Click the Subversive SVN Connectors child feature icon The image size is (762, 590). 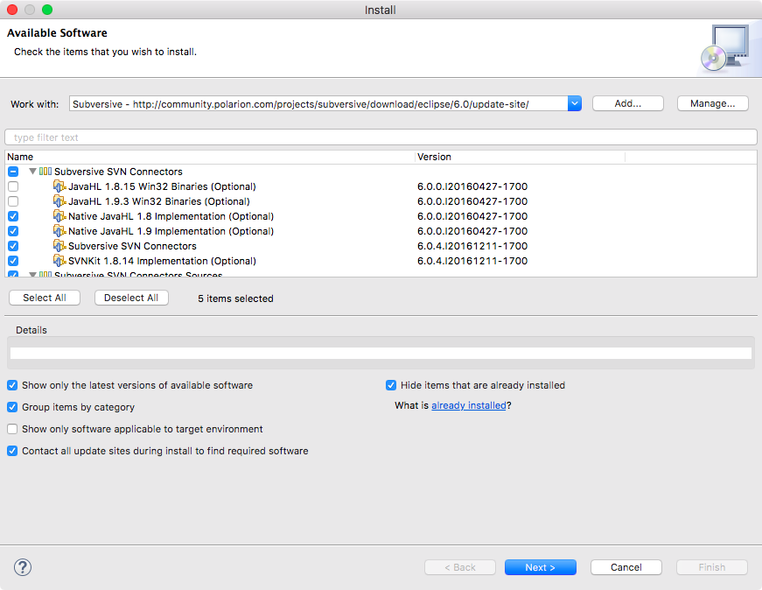[x=59, y=246]
